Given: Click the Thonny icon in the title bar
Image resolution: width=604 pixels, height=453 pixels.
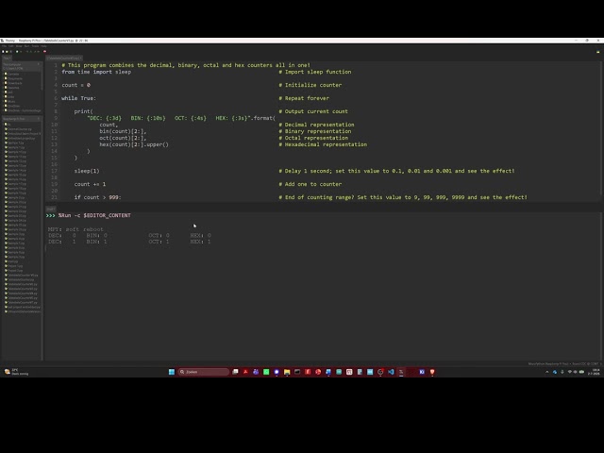Looking at the screenshot, I should pyautogui.click(x=2, y=41).
